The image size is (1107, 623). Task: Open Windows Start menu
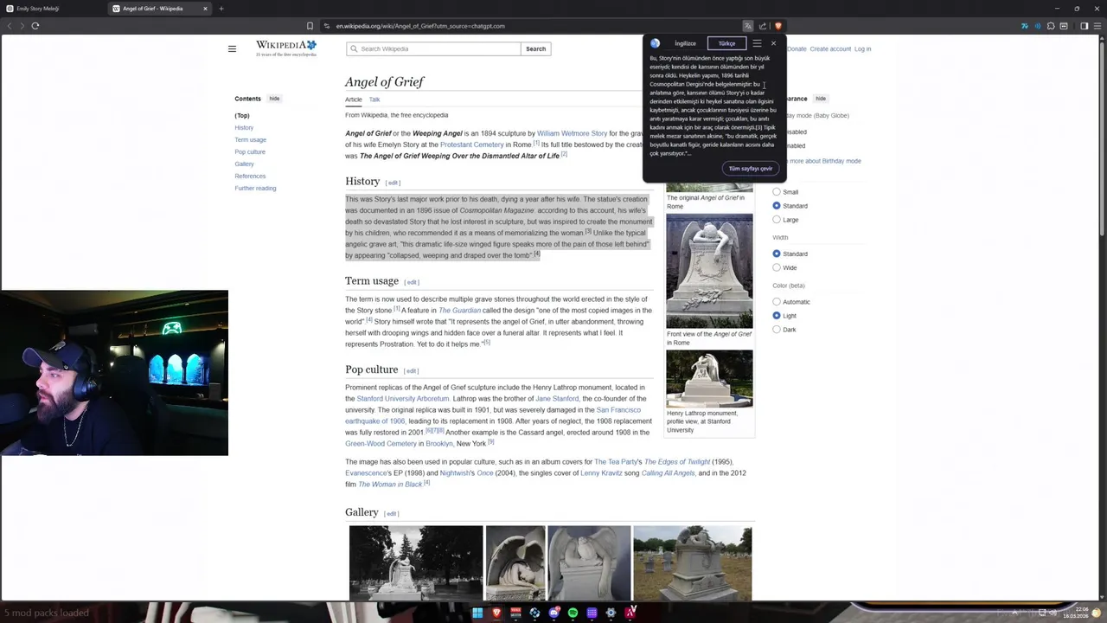(477, 613)
